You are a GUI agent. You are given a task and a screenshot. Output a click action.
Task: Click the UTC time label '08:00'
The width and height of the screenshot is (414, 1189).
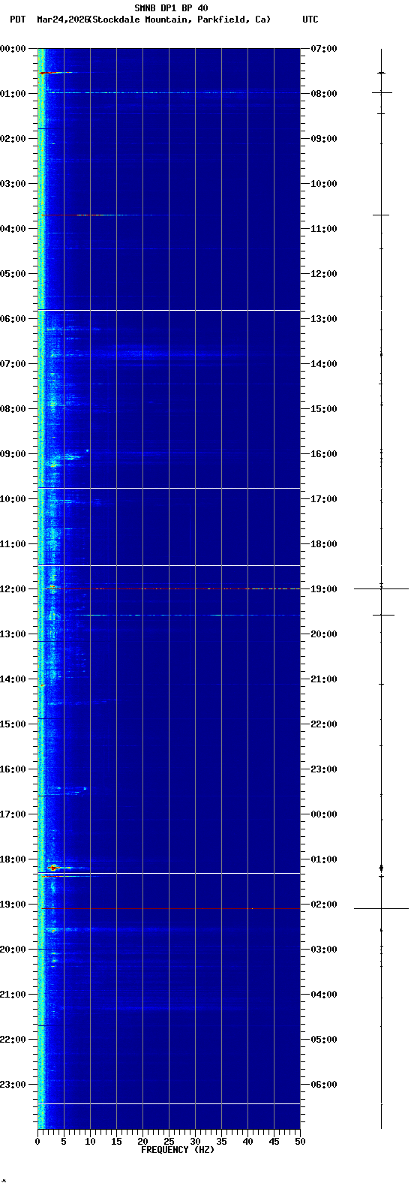[x=324, y=94]
